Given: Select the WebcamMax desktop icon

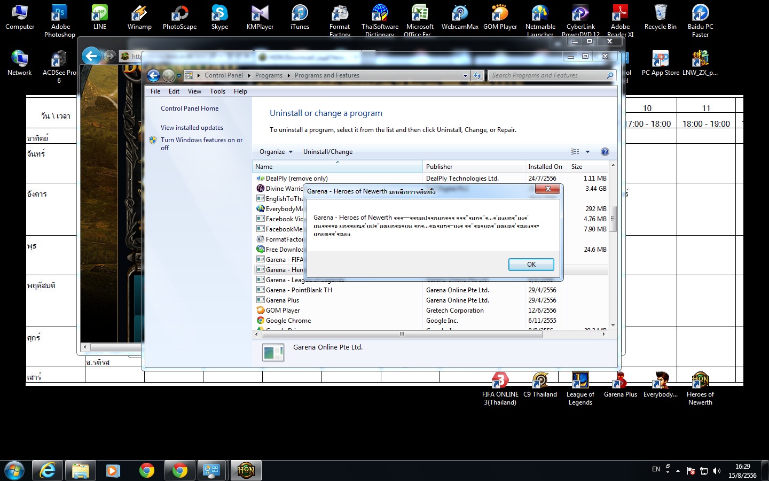Looking at the screenshot, I should coord(460,18).
